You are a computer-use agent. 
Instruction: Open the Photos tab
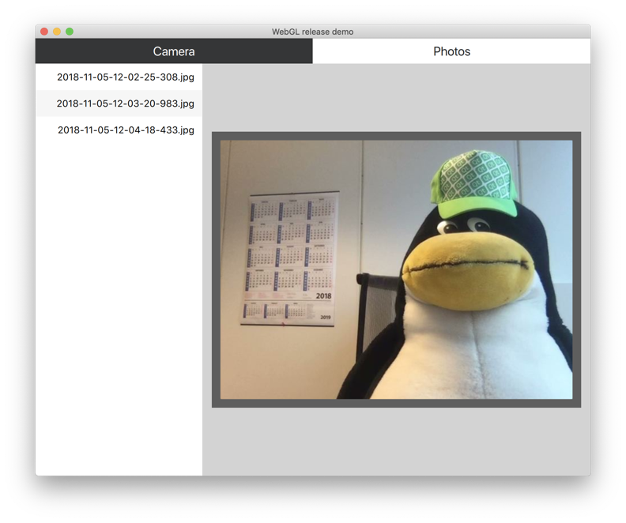[451, 51]
